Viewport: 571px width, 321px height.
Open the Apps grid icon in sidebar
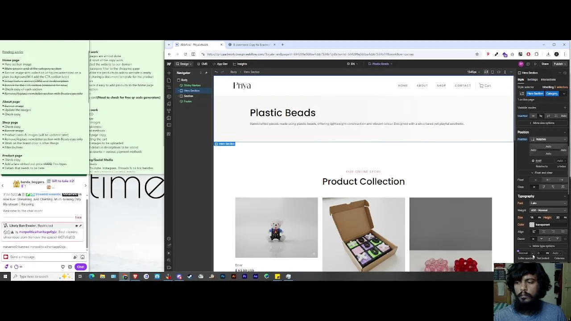(x=169, y=134)
